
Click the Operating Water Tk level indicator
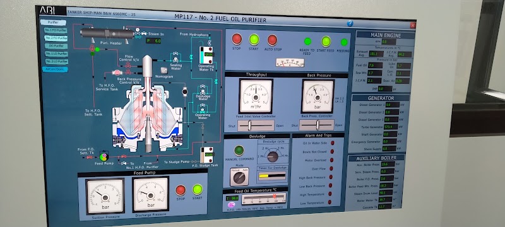click(206, 55)
